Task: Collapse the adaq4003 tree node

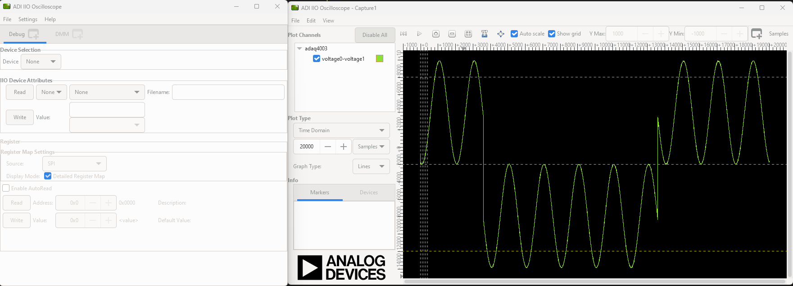Action: click(x=299, y=49)
